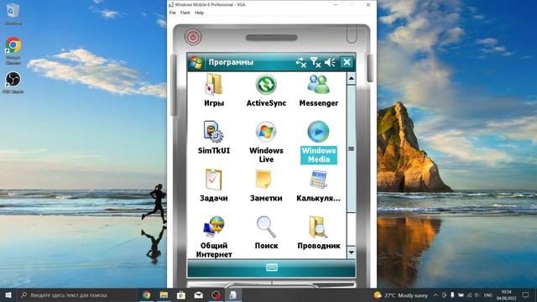Open the Help menu of emulator

199,13
